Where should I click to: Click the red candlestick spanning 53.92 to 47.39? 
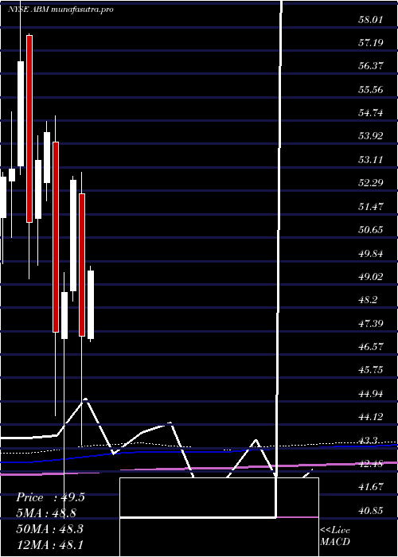tap(56, 237)
